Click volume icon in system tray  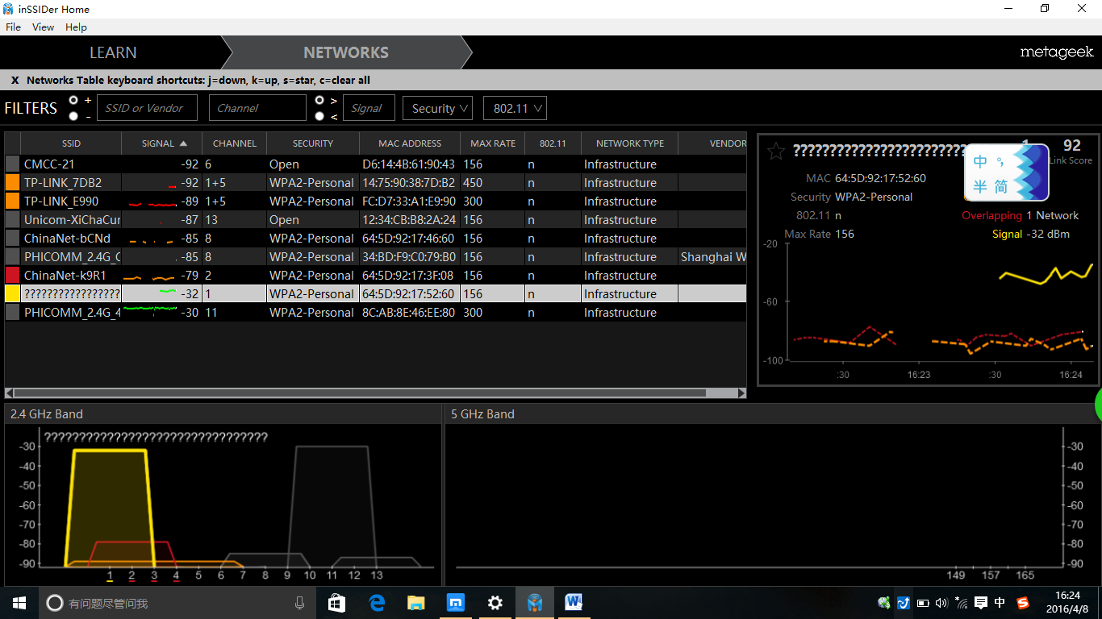941,603
